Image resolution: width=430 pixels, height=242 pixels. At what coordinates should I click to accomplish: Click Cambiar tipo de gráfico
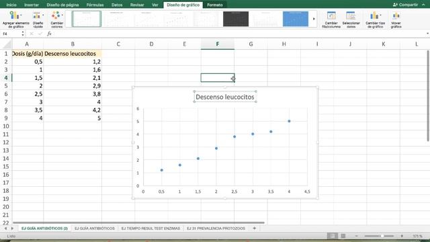point(375,19)
